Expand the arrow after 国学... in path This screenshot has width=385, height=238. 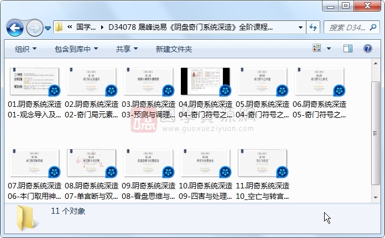coord(102,28)
